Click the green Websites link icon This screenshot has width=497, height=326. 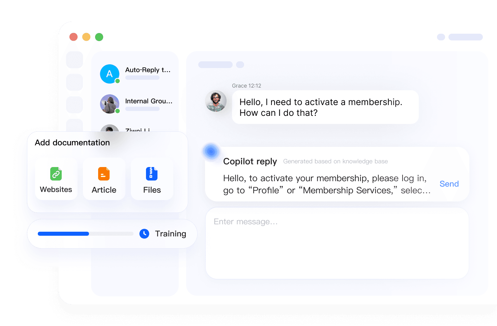[56, 174]
